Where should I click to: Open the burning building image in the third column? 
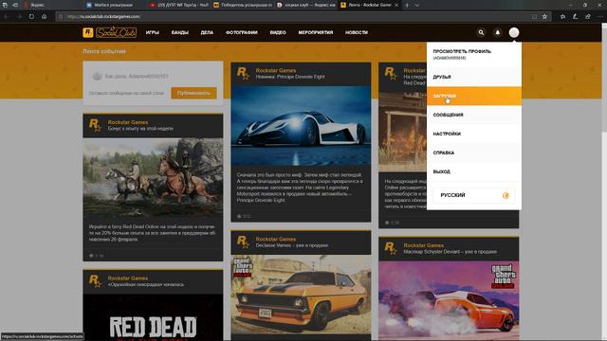tap(402, 132)
